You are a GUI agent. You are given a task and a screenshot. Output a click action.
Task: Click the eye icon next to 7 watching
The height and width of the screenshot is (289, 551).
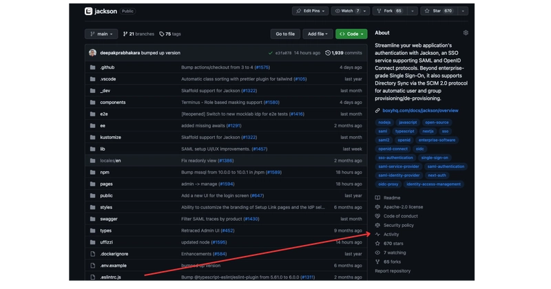[377, 253]
